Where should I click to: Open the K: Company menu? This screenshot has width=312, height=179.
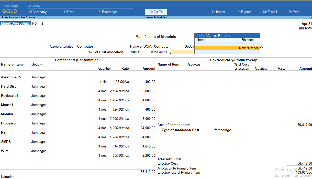[x=38, y=12]
